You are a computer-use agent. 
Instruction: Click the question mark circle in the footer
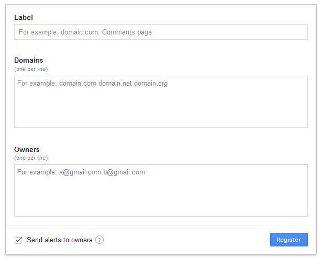pyautogui.click(x=99, y=240)
